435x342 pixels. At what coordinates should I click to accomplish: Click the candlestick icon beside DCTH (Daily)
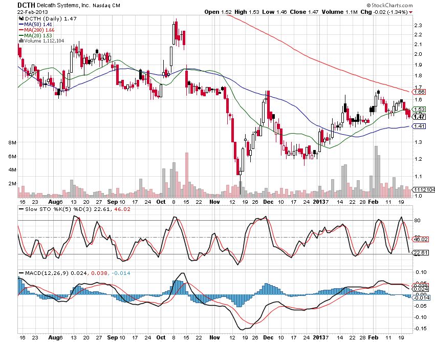tap(21, 18)
